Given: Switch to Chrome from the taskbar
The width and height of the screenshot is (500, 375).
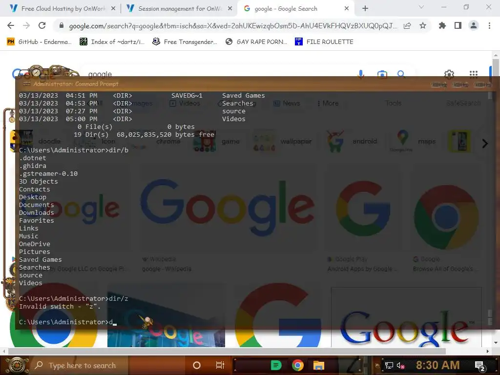Looking at the screenshot, I should click(x=297, y=365).
